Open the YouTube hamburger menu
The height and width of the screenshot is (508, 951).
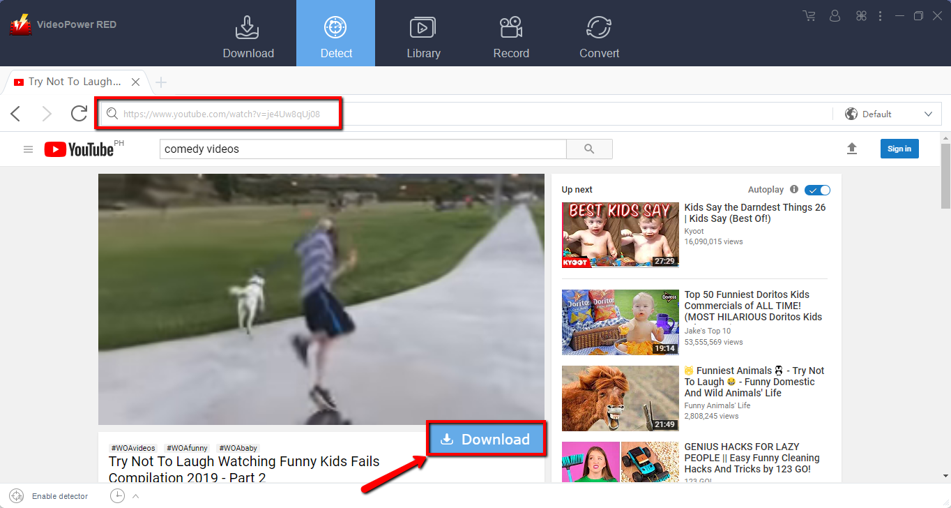pyautogui.click(x=28, y=149)
